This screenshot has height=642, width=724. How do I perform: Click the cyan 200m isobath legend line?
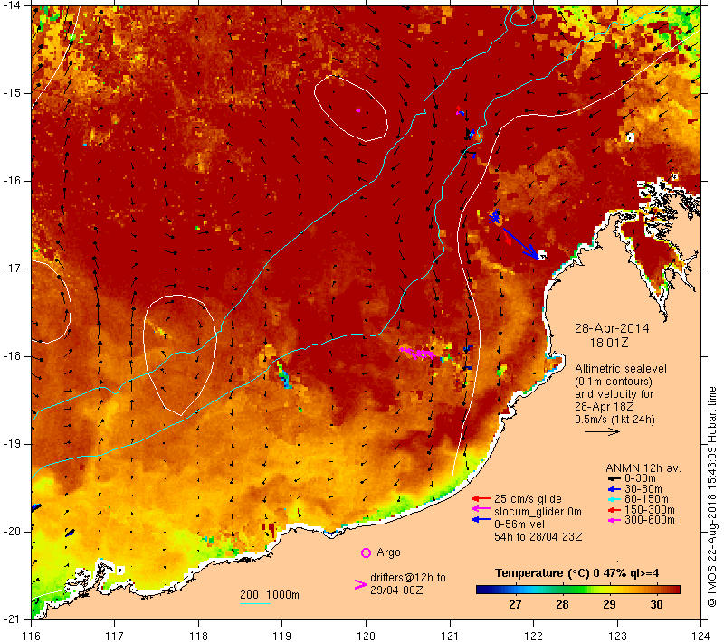point(255,603)
